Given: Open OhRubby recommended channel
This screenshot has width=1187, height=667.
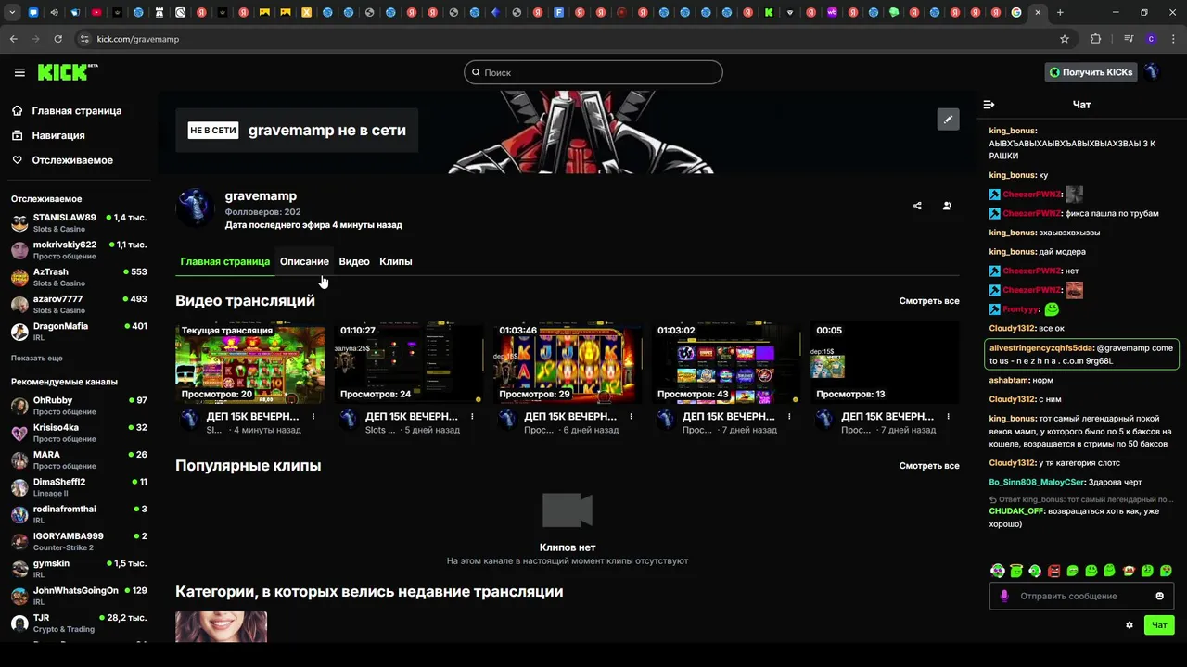Looking at the screenshot, I should 79,406.
